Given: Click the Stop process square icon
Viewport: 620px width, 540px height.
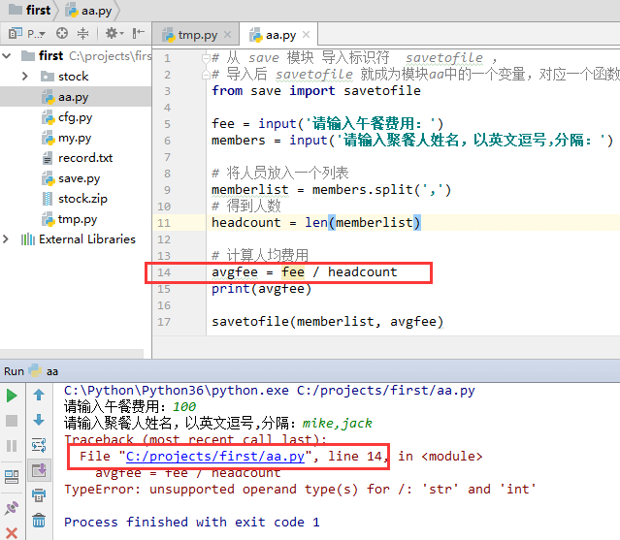Looking at the screenshot, I should 12,421.
